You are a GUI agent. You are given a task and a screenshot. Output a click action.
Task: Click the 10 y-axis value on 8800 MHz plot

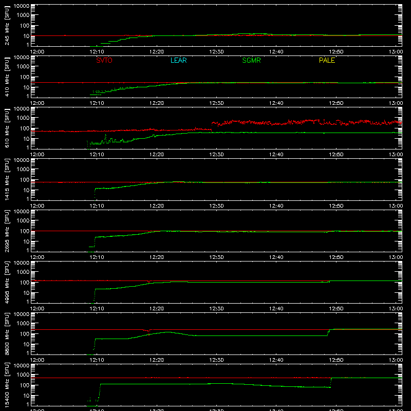pos(26,344)
